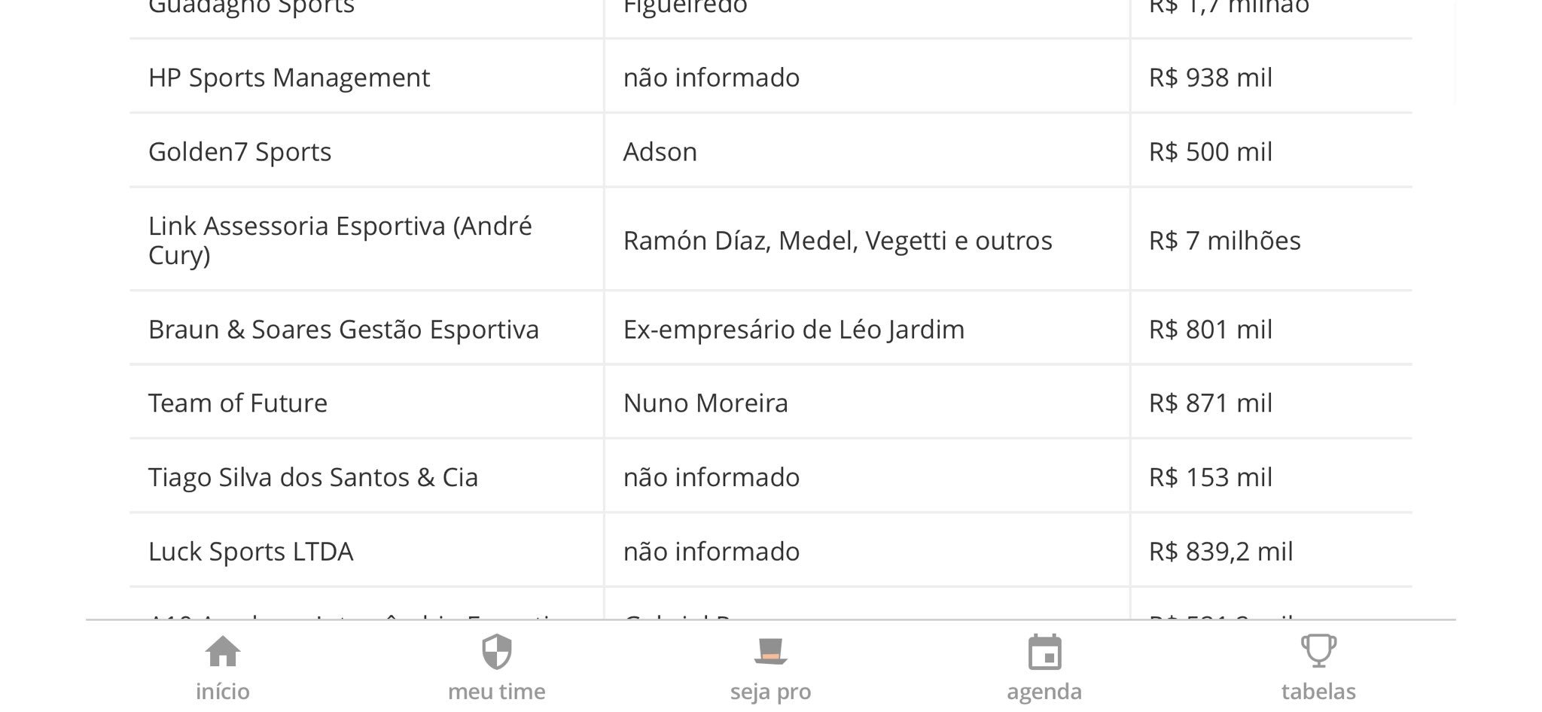Switch to the 'tabelas' tab label
Image resolution: width=1542 pixels, height=712 pixels.
[x=1318, y=691]
